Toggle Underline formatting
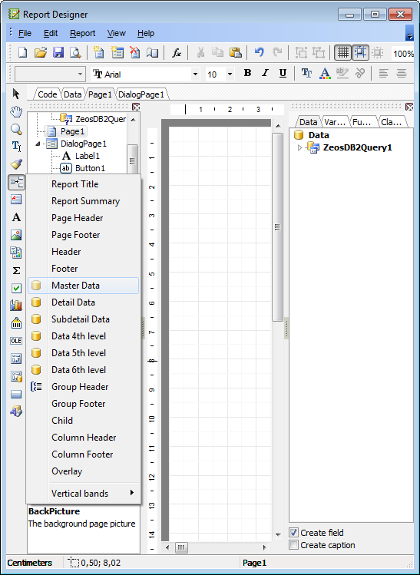 (x=283, y=73)
